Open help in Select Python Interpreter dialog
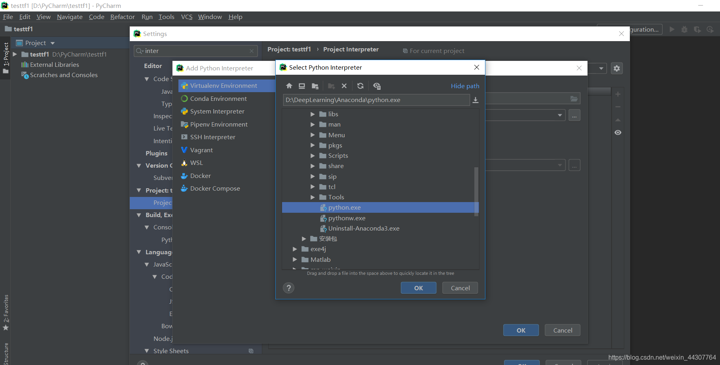The height and width of the screenshot is (365, 720). pos(288,288)
